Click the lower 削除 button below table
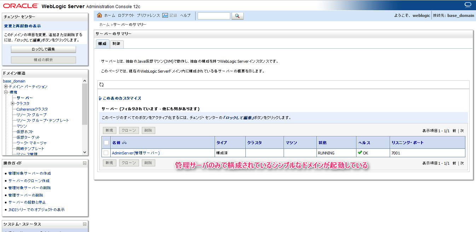The image size is (476, 232). (148, 163)
